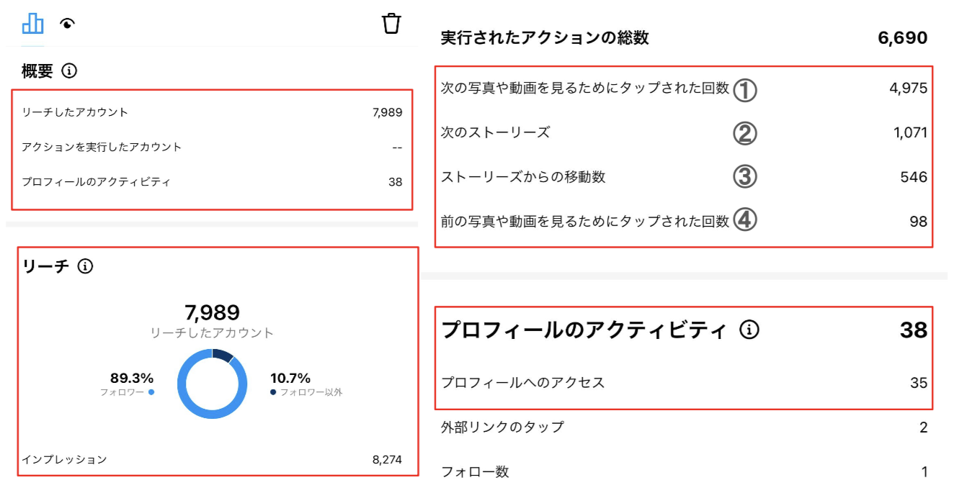Select the 外部リンクのタップ row
This screenshot has height=493, width=954.
click(x=684, y=428)
